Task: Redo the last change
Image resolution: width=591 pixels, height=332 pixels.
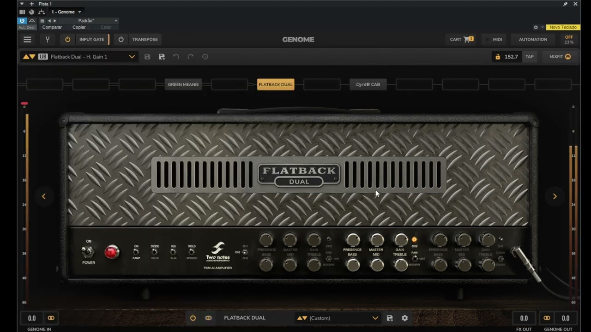Action: [190, 57]
